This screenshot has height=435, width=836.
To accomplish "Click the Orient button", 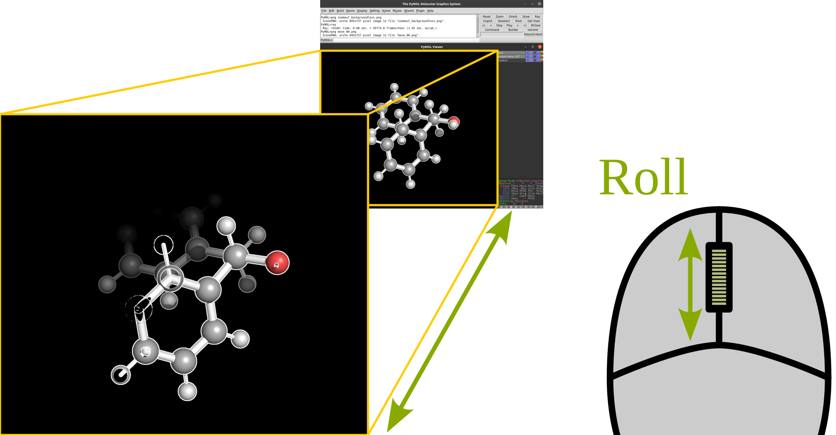I will [513, 17].
